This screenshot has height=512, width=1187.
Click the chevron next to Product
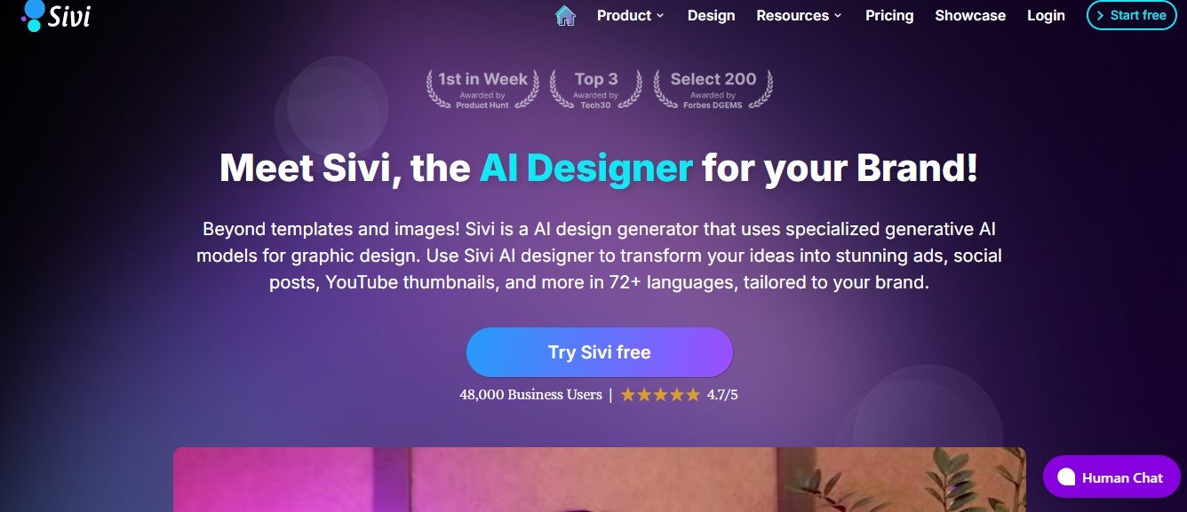pyautogui.click(x=660, y=16)
